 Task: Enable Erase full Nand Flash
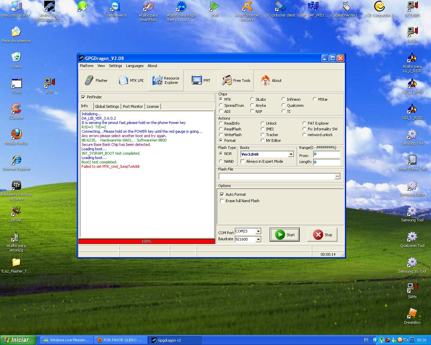tap(222, 201)
